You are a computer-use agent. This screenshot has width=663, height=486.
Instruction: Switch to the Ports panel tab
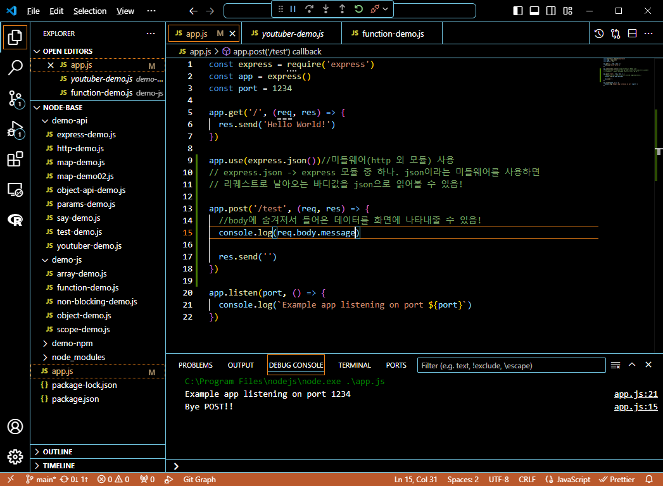click(396, 365)
